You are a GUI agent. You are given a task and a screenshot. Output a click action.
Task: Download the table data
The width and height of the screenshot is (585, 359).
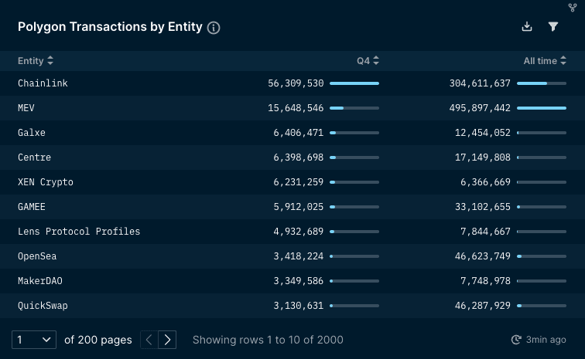point(527,26)
